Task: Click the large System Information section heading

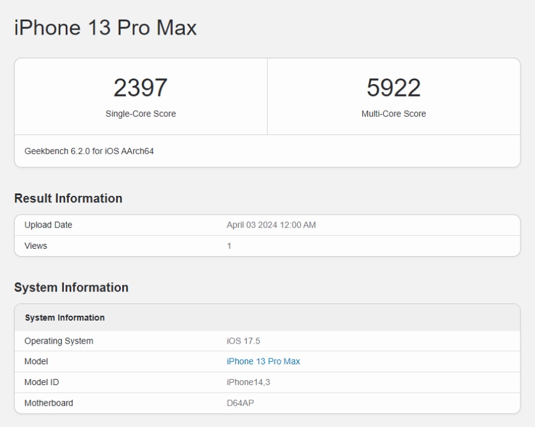Action: click(x=71, y=288)
